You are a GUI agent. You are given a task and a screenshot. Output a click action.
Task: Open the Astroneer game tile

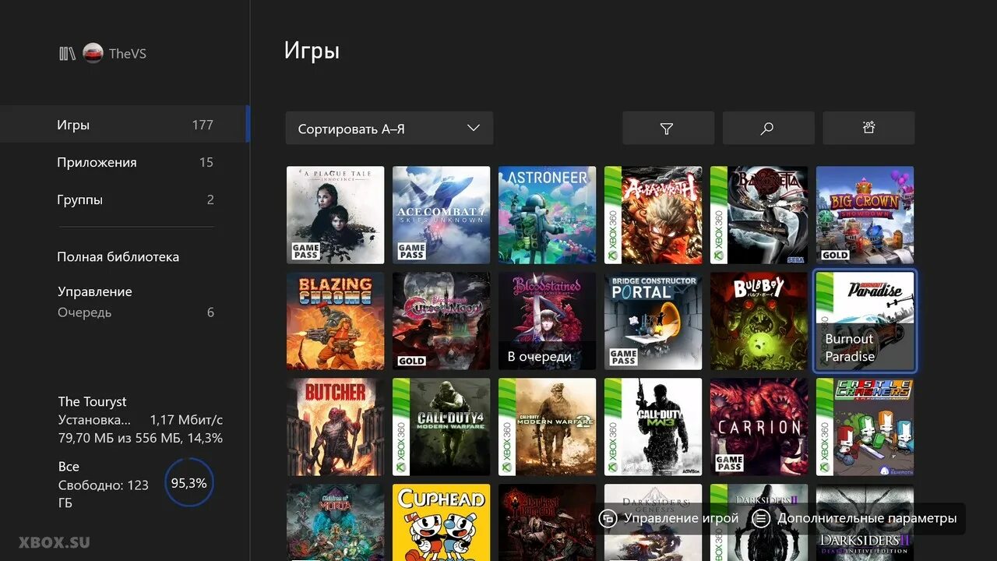[x=547, y=215]
